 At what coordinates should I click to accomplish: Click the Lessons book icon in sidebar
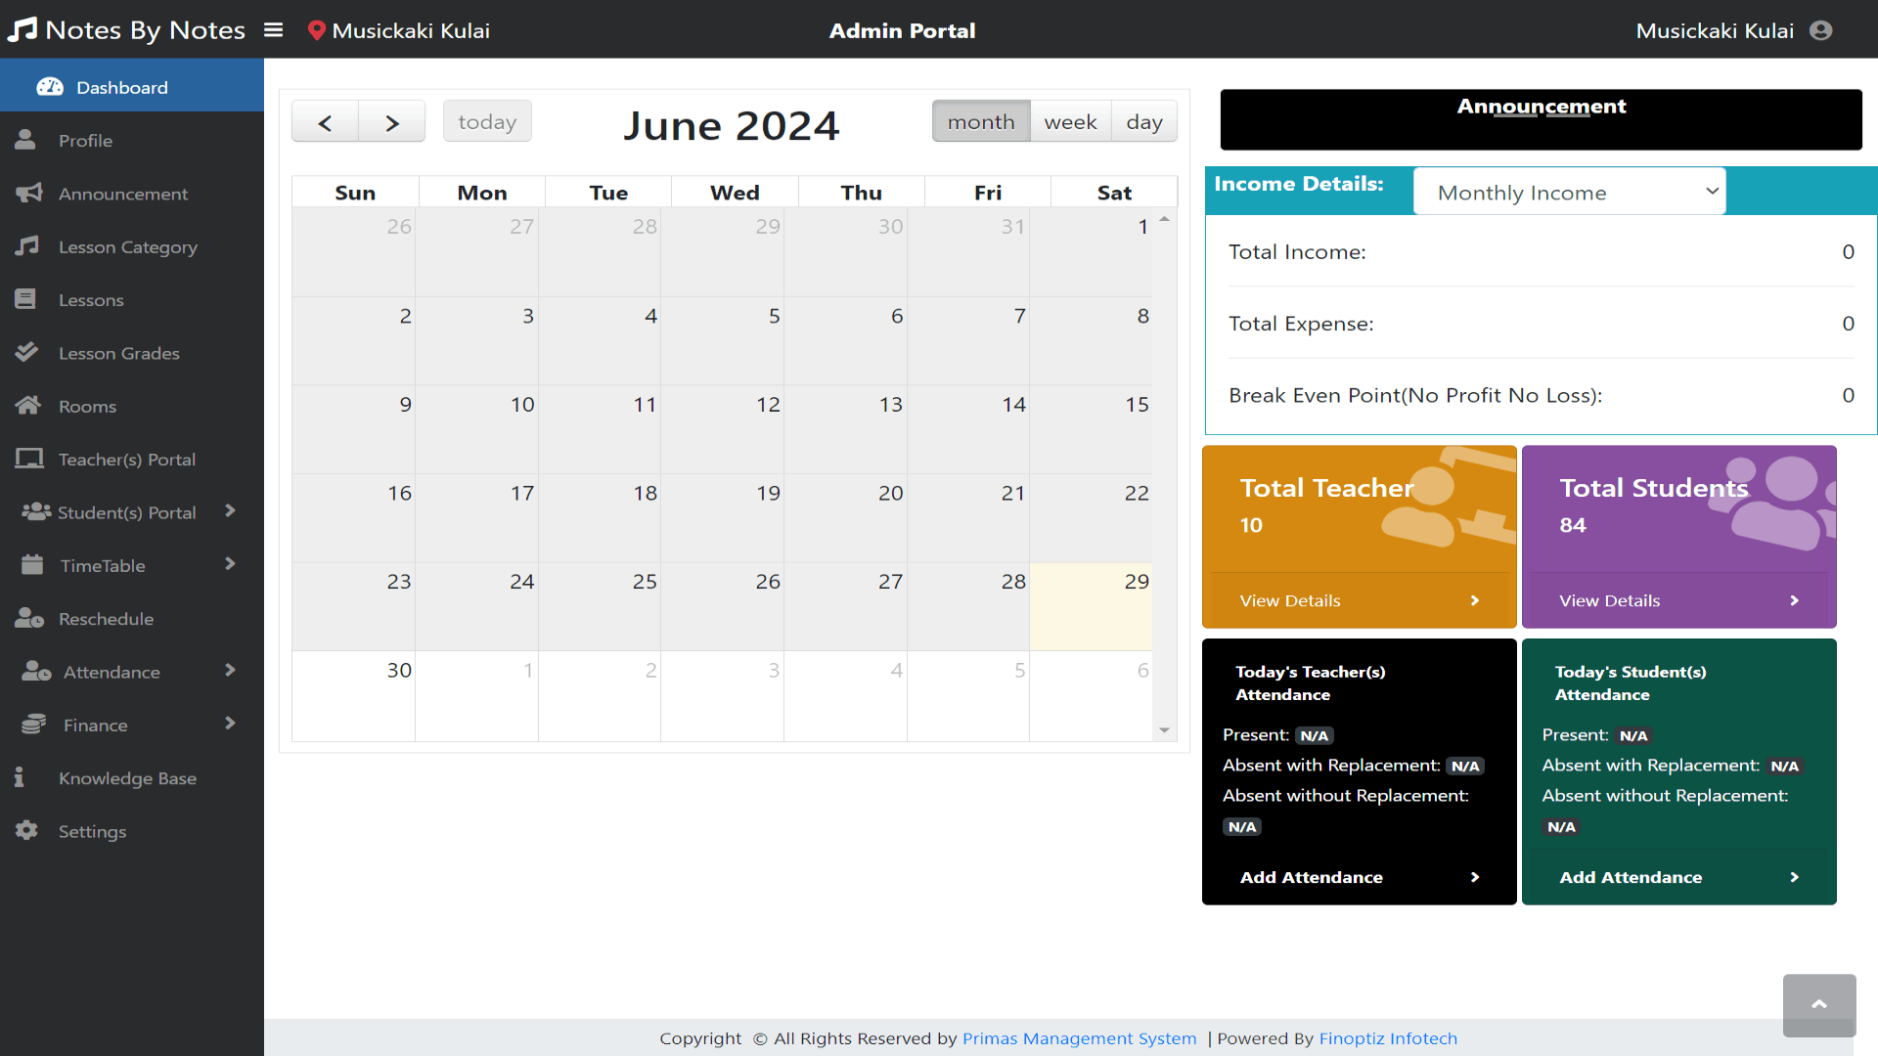[x=27, y=299]
